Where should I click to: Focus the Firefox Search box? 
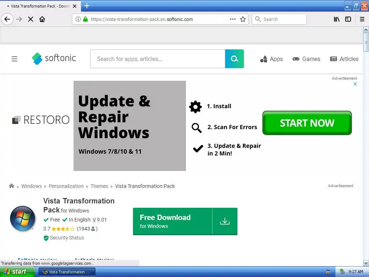coord(279,19)
